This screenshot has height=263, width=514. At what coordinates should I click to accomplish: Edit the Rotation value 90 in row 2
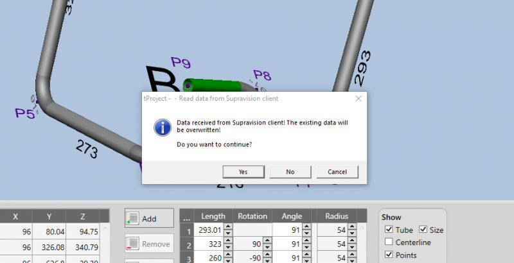tap(248, 244)
